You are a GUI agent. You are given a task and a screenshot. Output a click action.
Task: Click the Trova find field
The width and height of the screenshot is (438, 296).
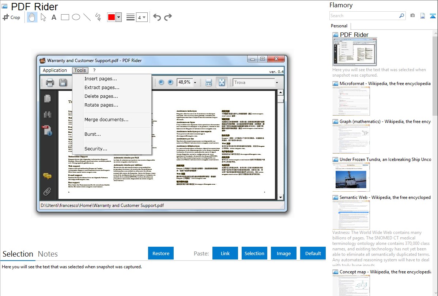(x=254, y=82)
